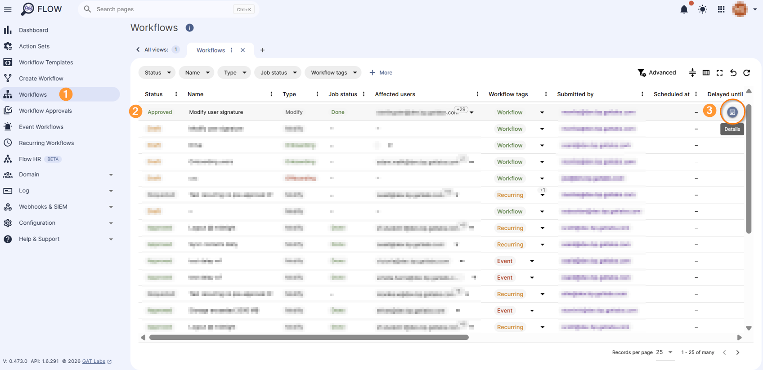Open the column chooser icon
Viewport: 763px width, 370px height.
click(x=706, y=72)
